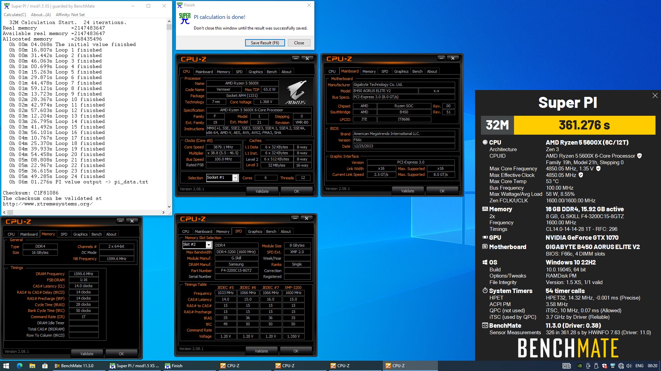Click the XMP-3200 timings column header
Image resolution: width=661 pixels, height=371 pixels.
click(x=293, y=288)
